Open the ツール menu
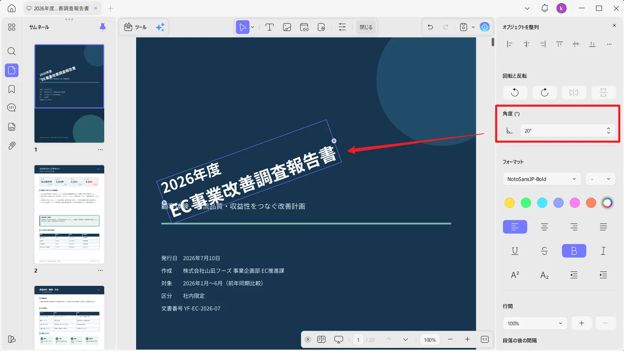The width and height of the screenshot is (624, 351). click(135, 27)
